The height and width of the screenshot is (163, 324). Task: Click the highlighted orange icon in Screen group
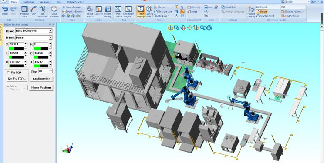(x=182, y=12)
